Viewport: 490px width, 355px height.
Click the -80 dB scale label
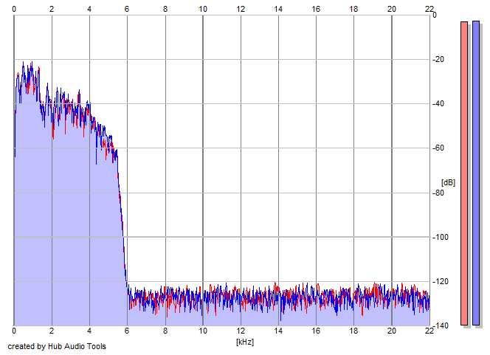[438, 193]
